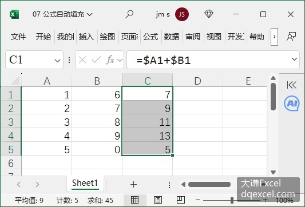Expand the Name Box dropdown arrow

click(57, 61)
